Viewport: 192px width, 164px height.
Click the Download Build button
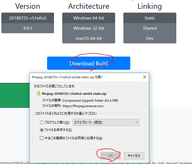coord(89,63)
